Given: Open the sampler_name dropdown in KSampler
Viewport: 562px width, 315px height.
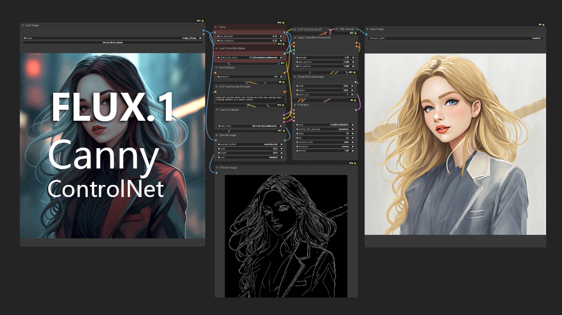Looking at the screenshot, I should click(325, 142).
